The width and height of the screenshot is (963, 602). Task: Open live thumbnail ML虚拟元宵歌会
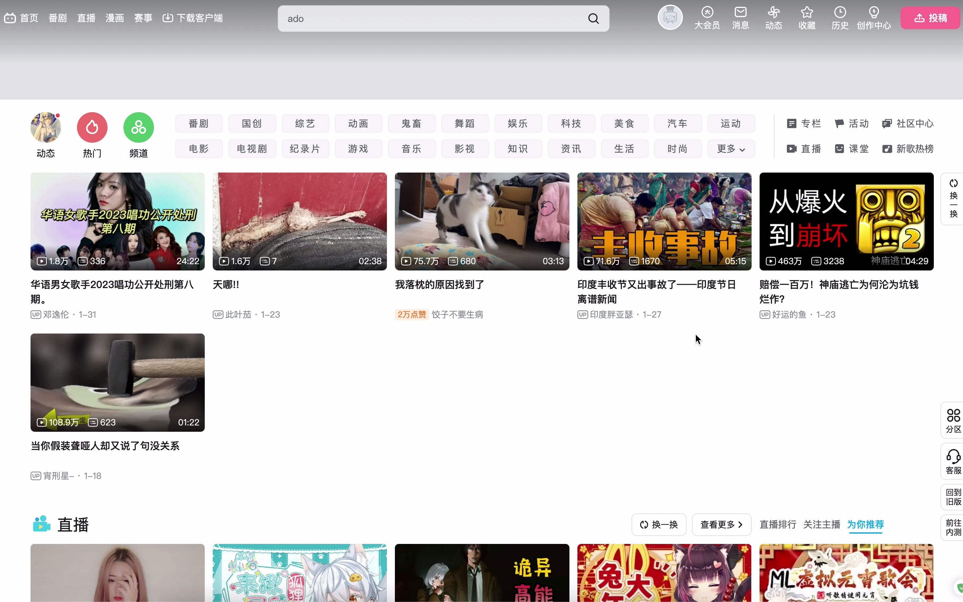[x=846, y=573]
